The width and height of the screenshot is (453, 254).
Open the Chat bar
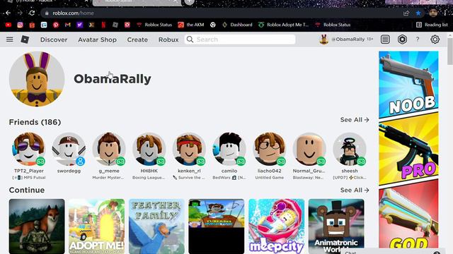coord(393,252)
